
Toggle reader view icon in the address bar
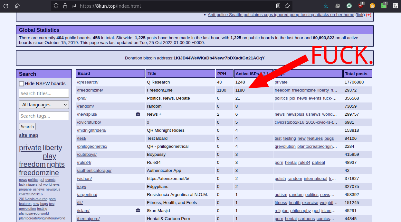(278, 6)
